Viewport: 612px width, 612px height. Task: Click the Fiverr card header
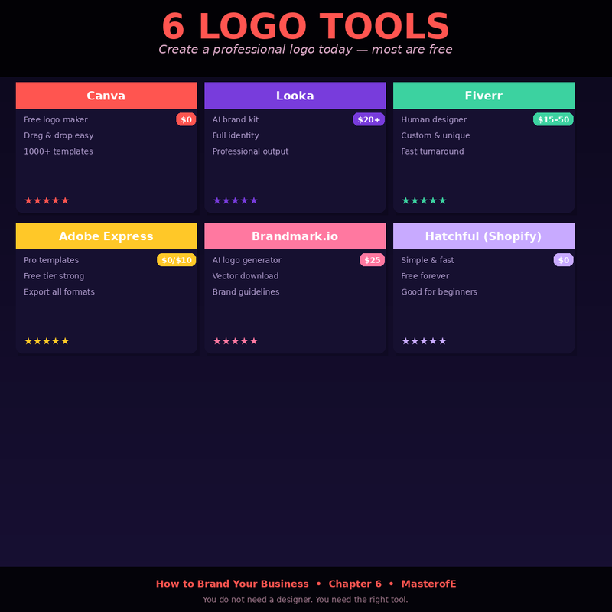click(x=483, y=95)
